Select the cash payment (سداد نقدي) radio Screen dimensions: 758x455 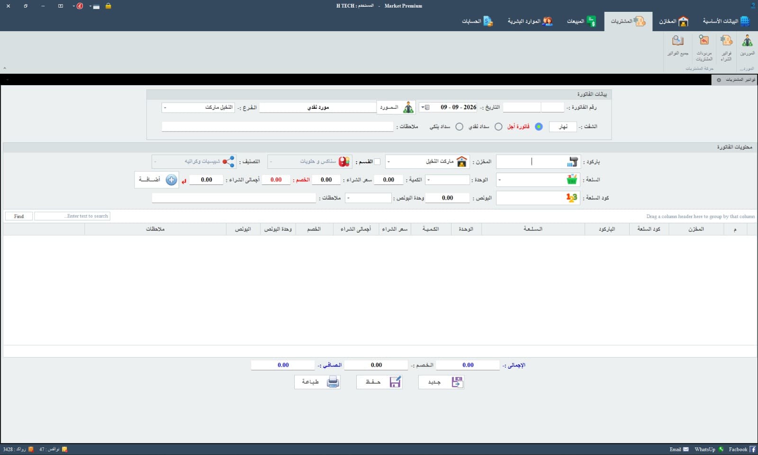point(498,127)
